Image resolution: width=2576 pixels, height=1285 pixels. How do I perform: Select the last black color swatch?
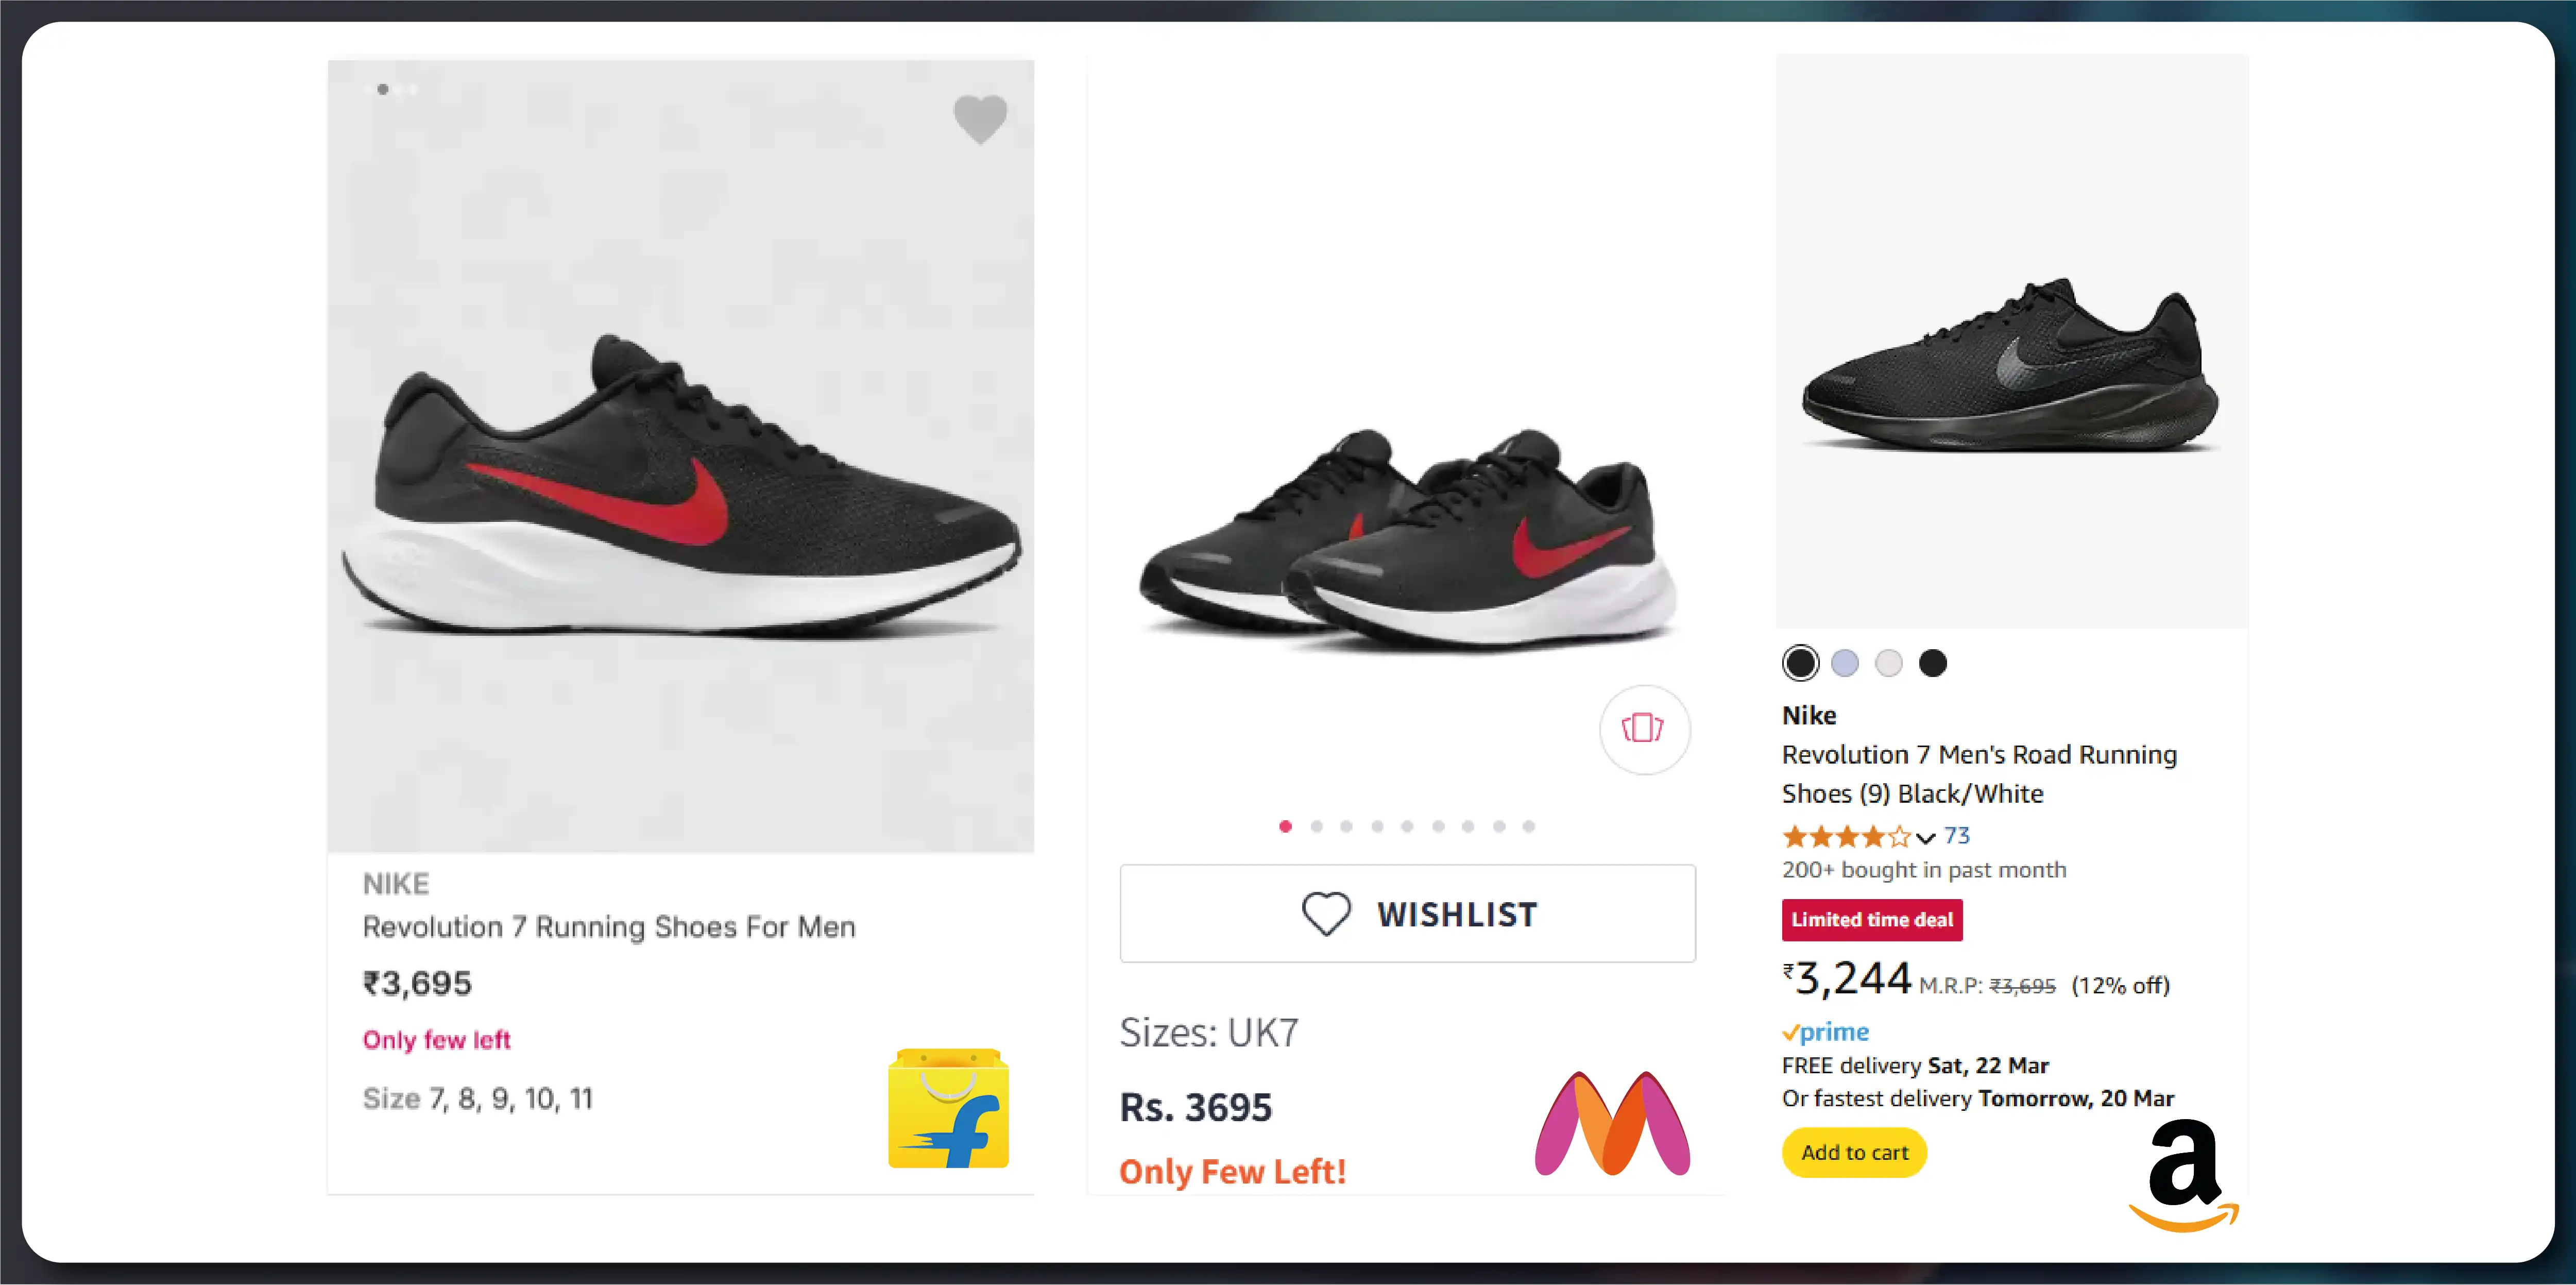click(1932, 663)
